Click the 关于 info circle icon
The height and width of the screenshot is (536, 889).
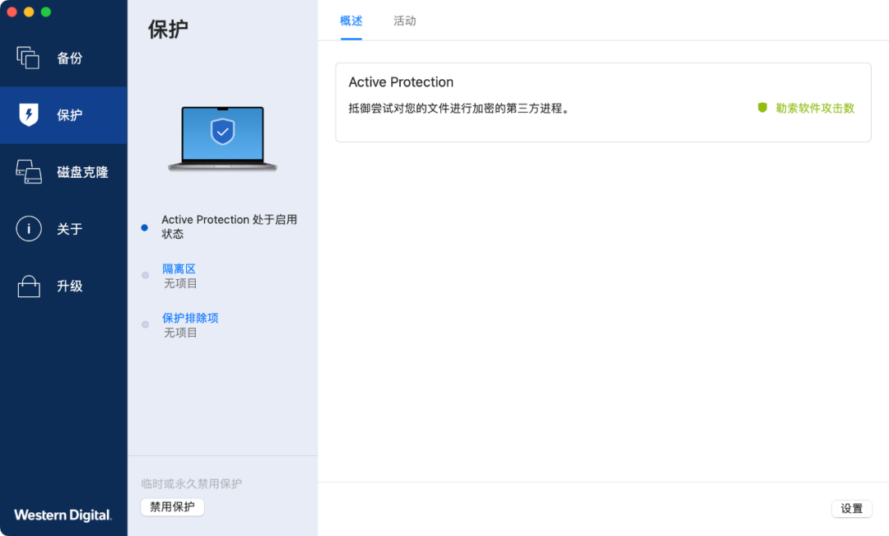28,229
